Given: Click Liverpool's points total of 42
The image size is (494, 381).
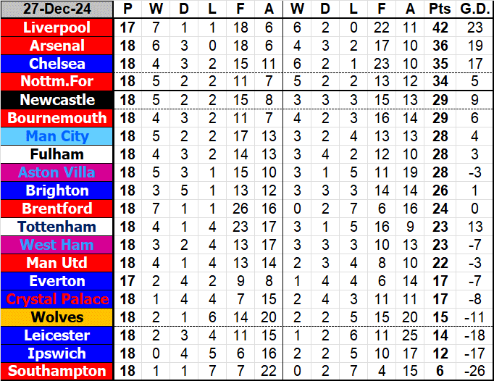Looking at the screenshot, I should pos(438,28).
